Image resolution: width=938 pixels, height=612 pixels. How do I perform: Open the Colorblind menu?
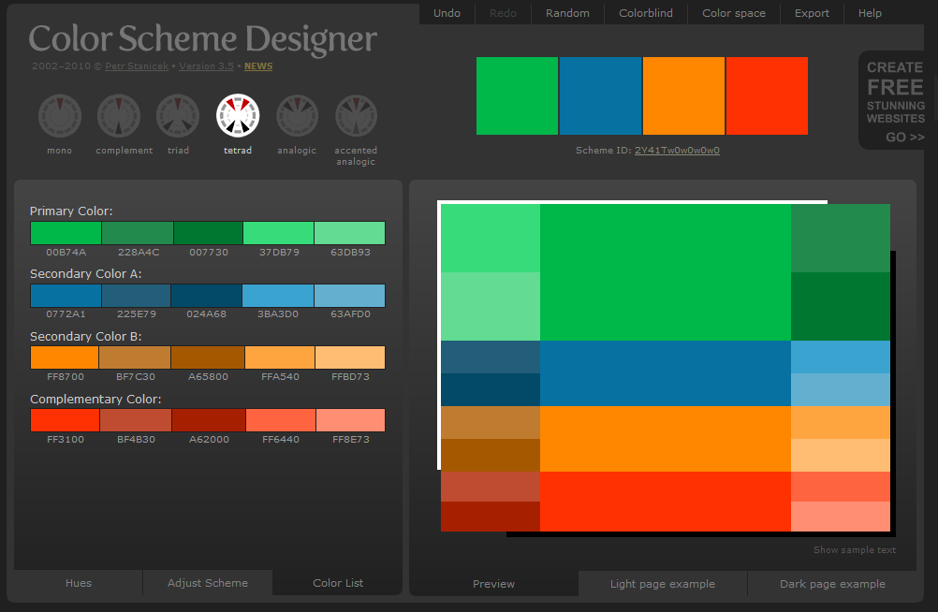point(646,13)
